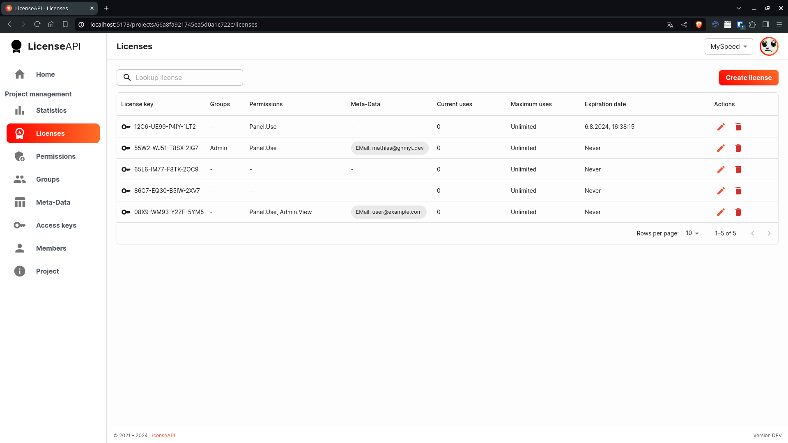Expand rows per page dropdown

(x=692, y=233)
